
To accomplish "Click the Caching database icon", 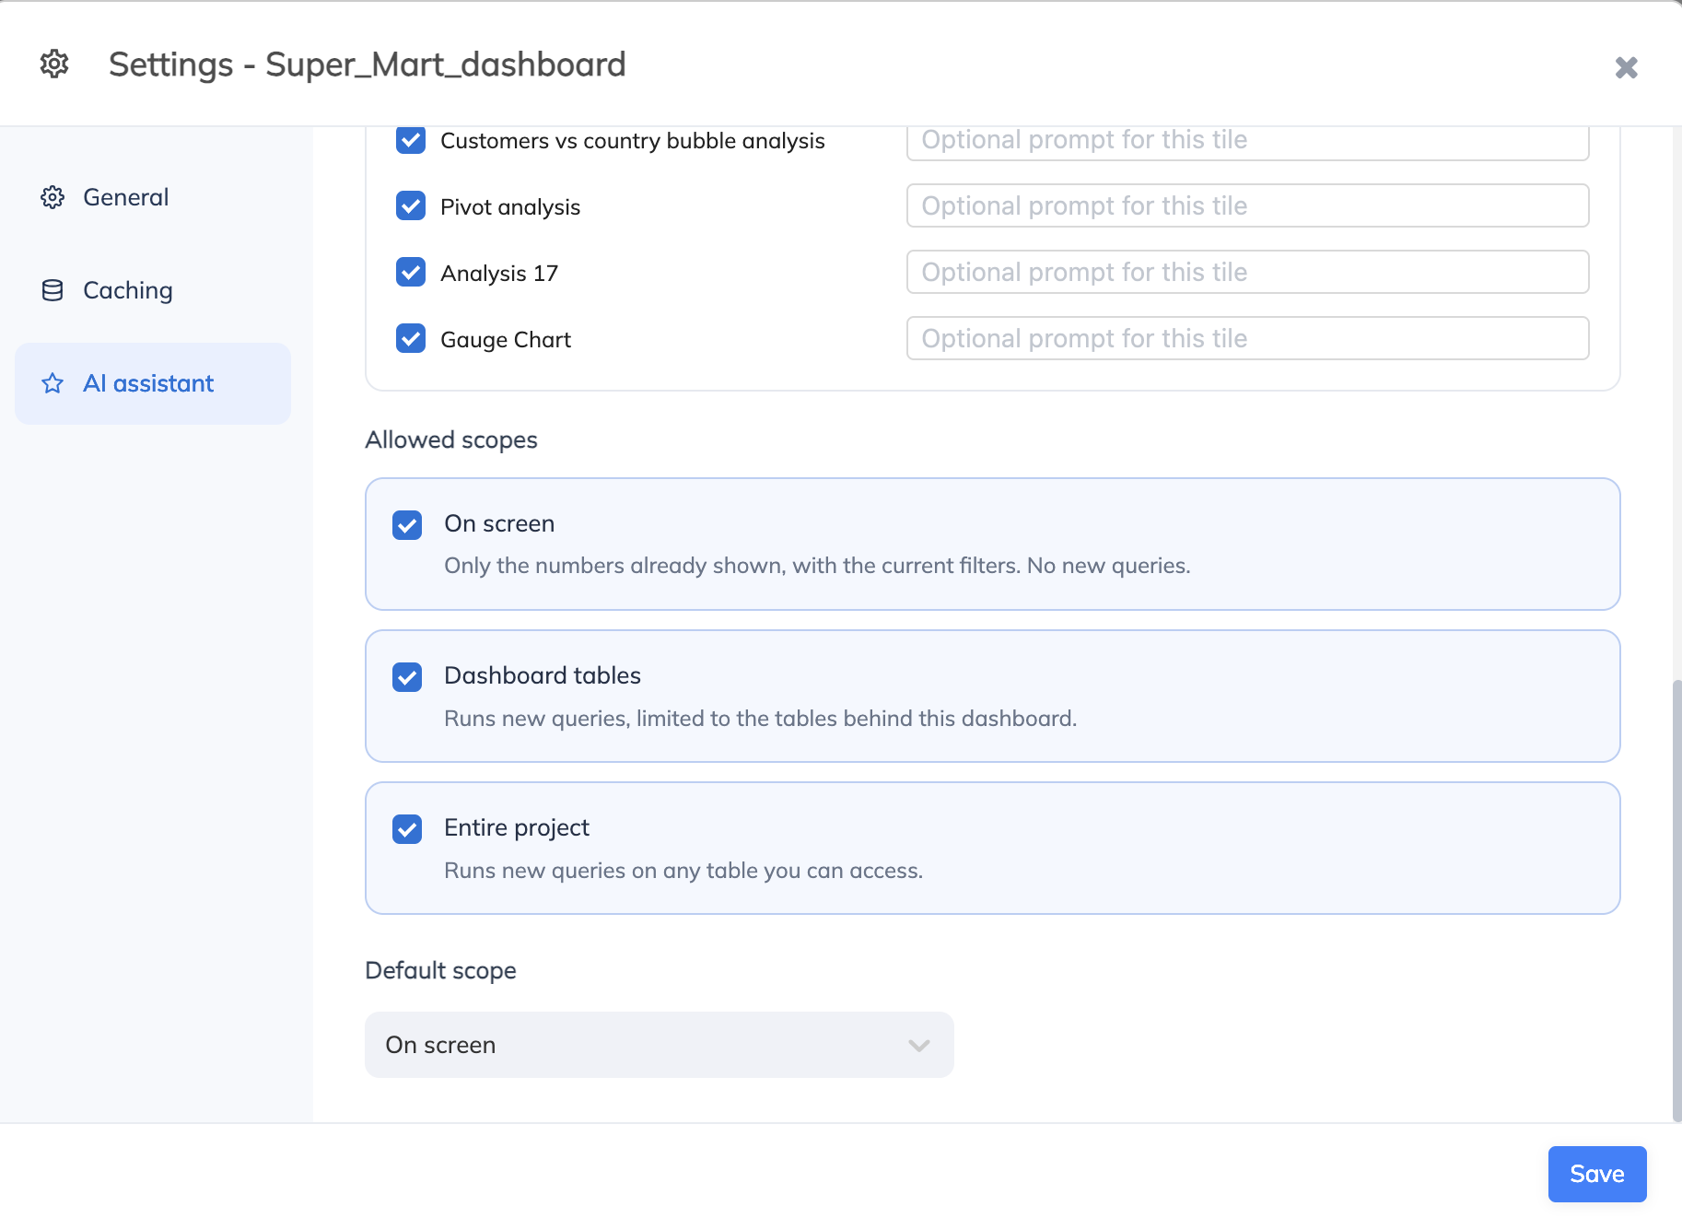I will 53,290.
